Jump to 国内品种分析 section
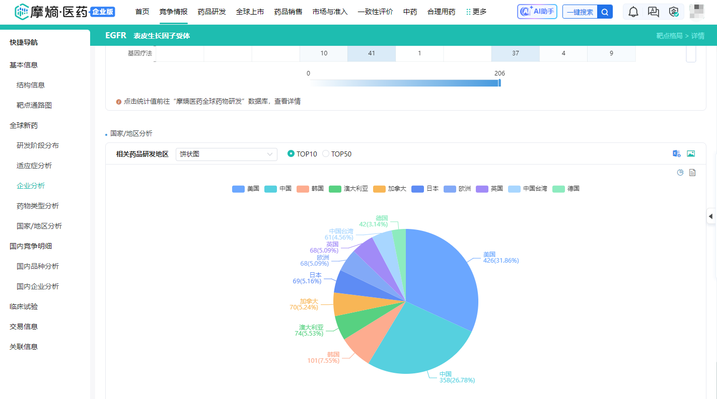717x399 pixels. 38,266
